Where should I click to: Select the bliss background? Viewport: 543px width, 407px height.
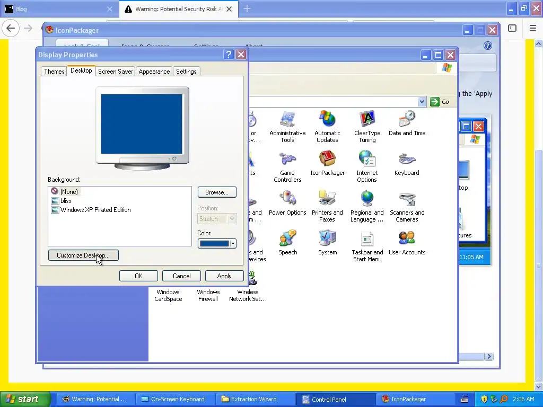click(x=62, y=201)
